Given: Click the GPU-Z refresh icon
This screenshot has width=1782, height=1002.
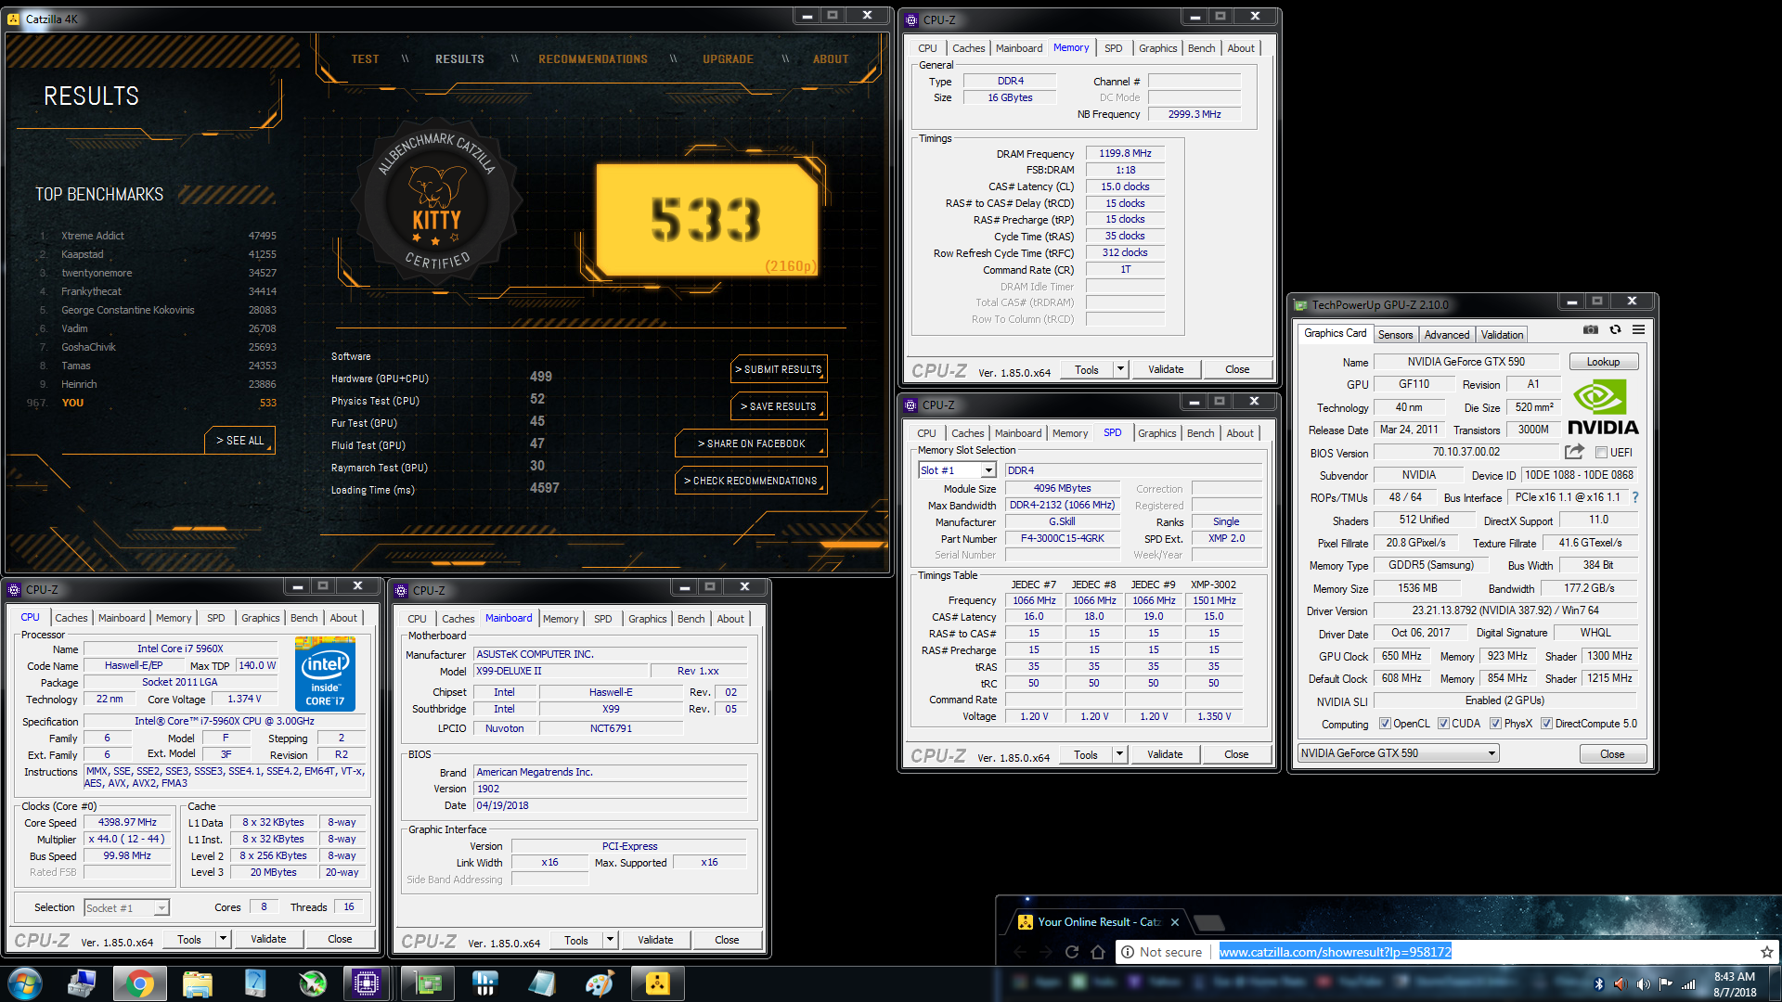Looking at the screenshot, I should tap(1615, 330).
